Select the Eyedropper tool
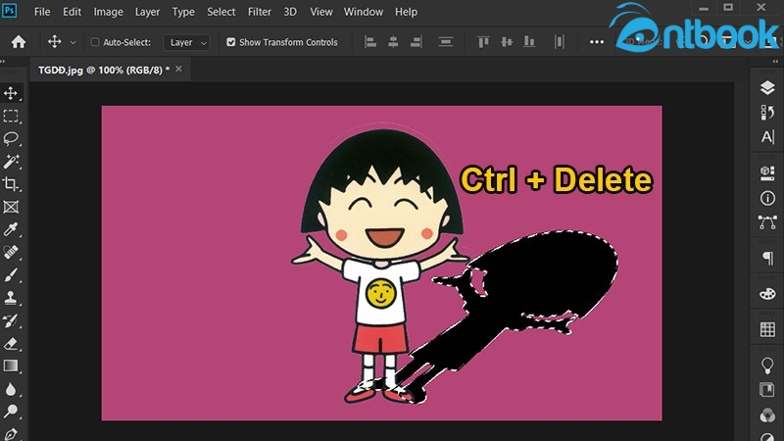Image resolution: width=784 pixels, height=441 pixels. (11, 229)
